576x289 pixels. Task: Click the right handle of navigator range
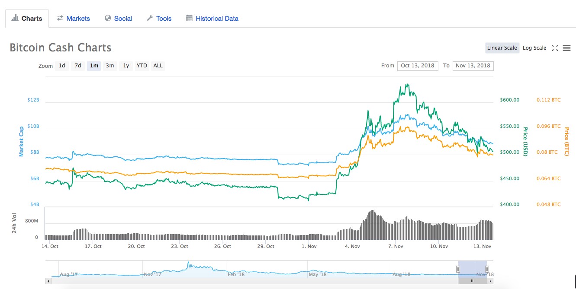[487, 269]
